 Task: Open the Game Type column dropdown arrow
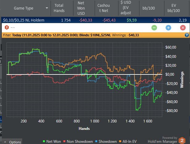(47, 8)
